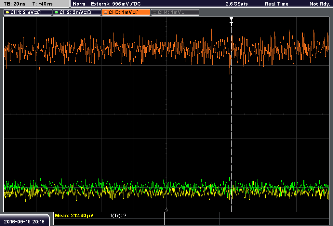Screen dimensions: 333x226
Task: Select the CH2: 2 mV channel tab
Action: click(x=77, y=12)
